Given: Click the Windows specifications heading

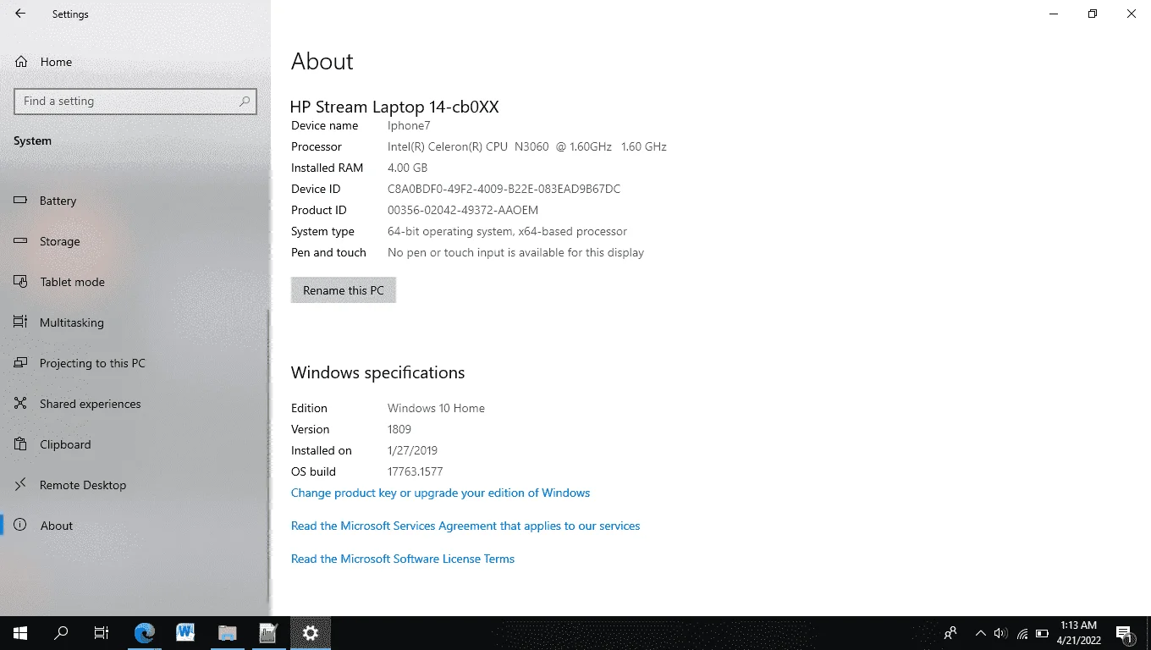Looking at the screenshot, I should tap(378, 372).
